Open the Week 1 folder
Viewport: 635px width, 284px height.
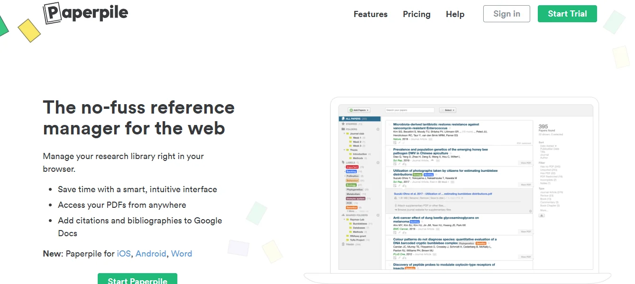tap(357, 138)
